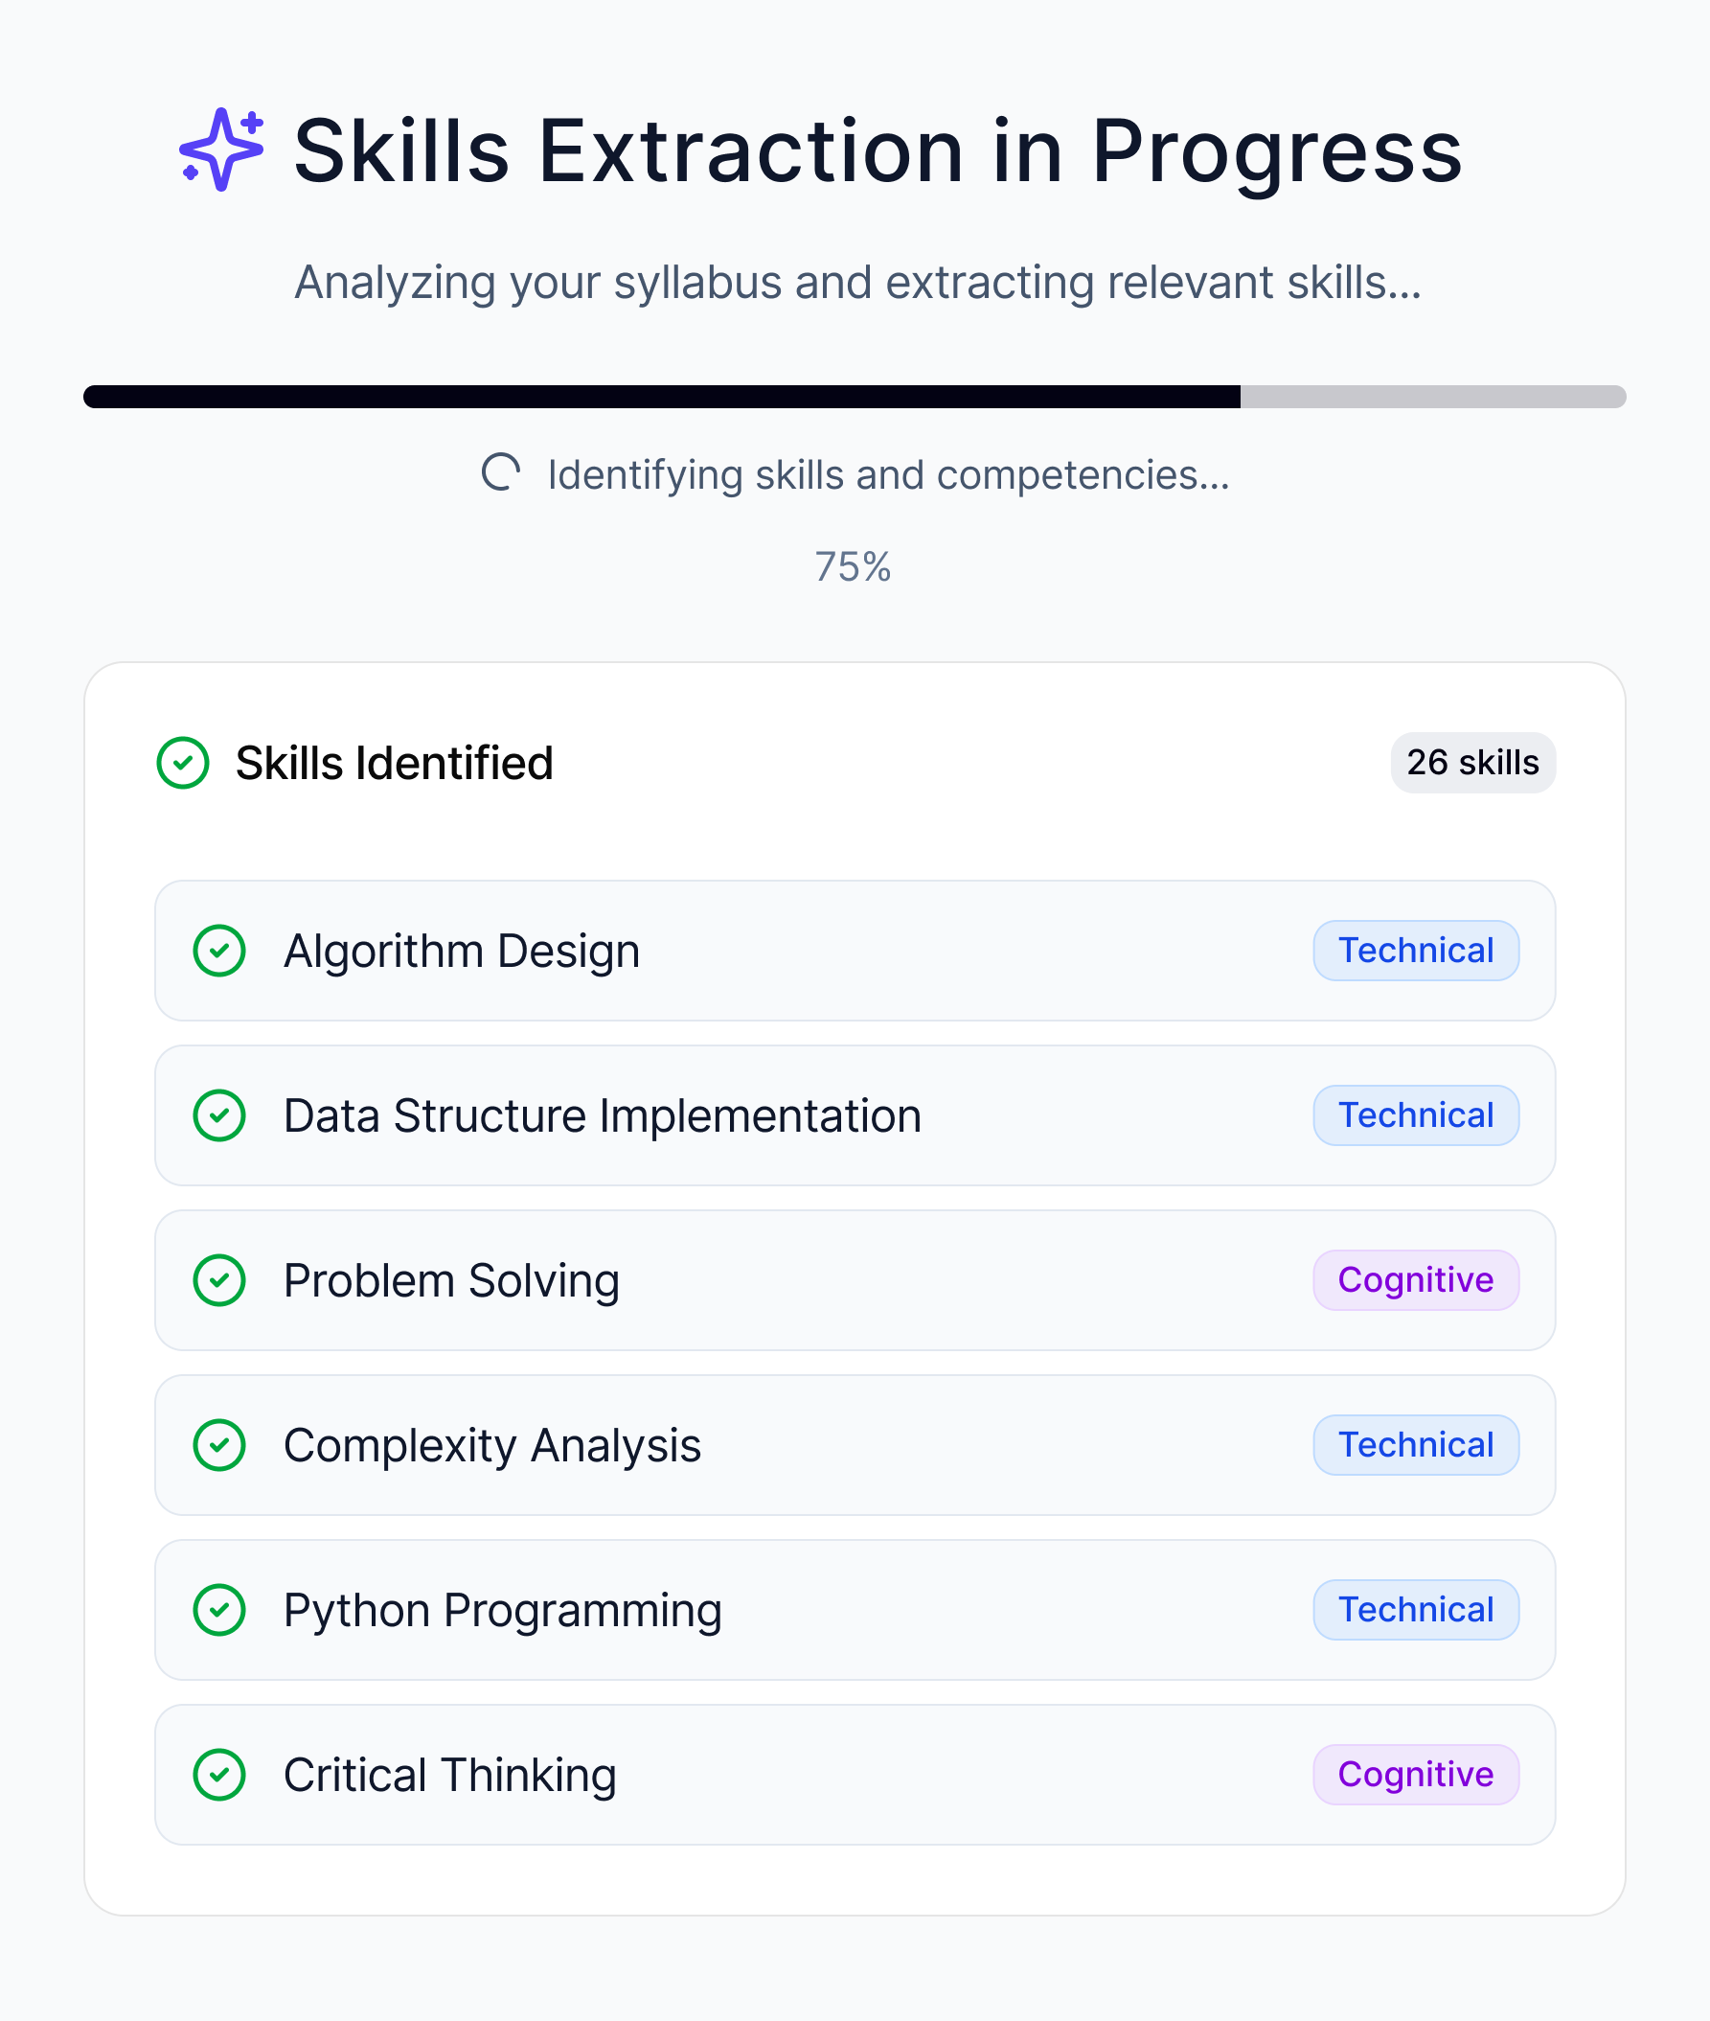Screen dimensions: 1710x2021
Task: Click the checkmark icon next to Critical Thinking
Action: point(220,1776)
